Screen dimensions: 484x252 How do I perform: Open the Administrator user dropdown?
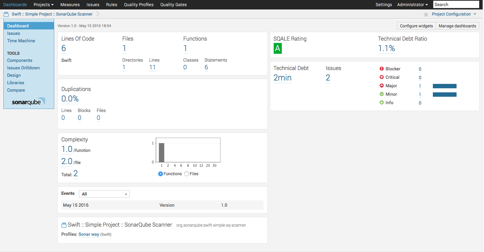coord(412,5)
